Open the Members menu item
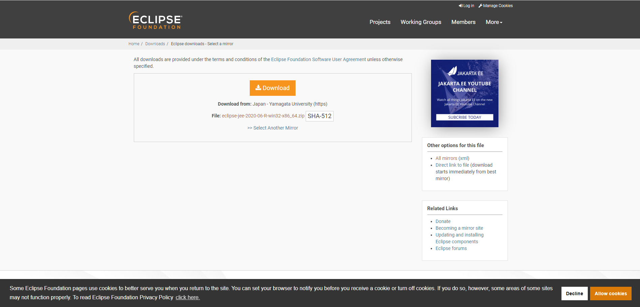This screenshot has width=640, height=307. click(463, 22)
